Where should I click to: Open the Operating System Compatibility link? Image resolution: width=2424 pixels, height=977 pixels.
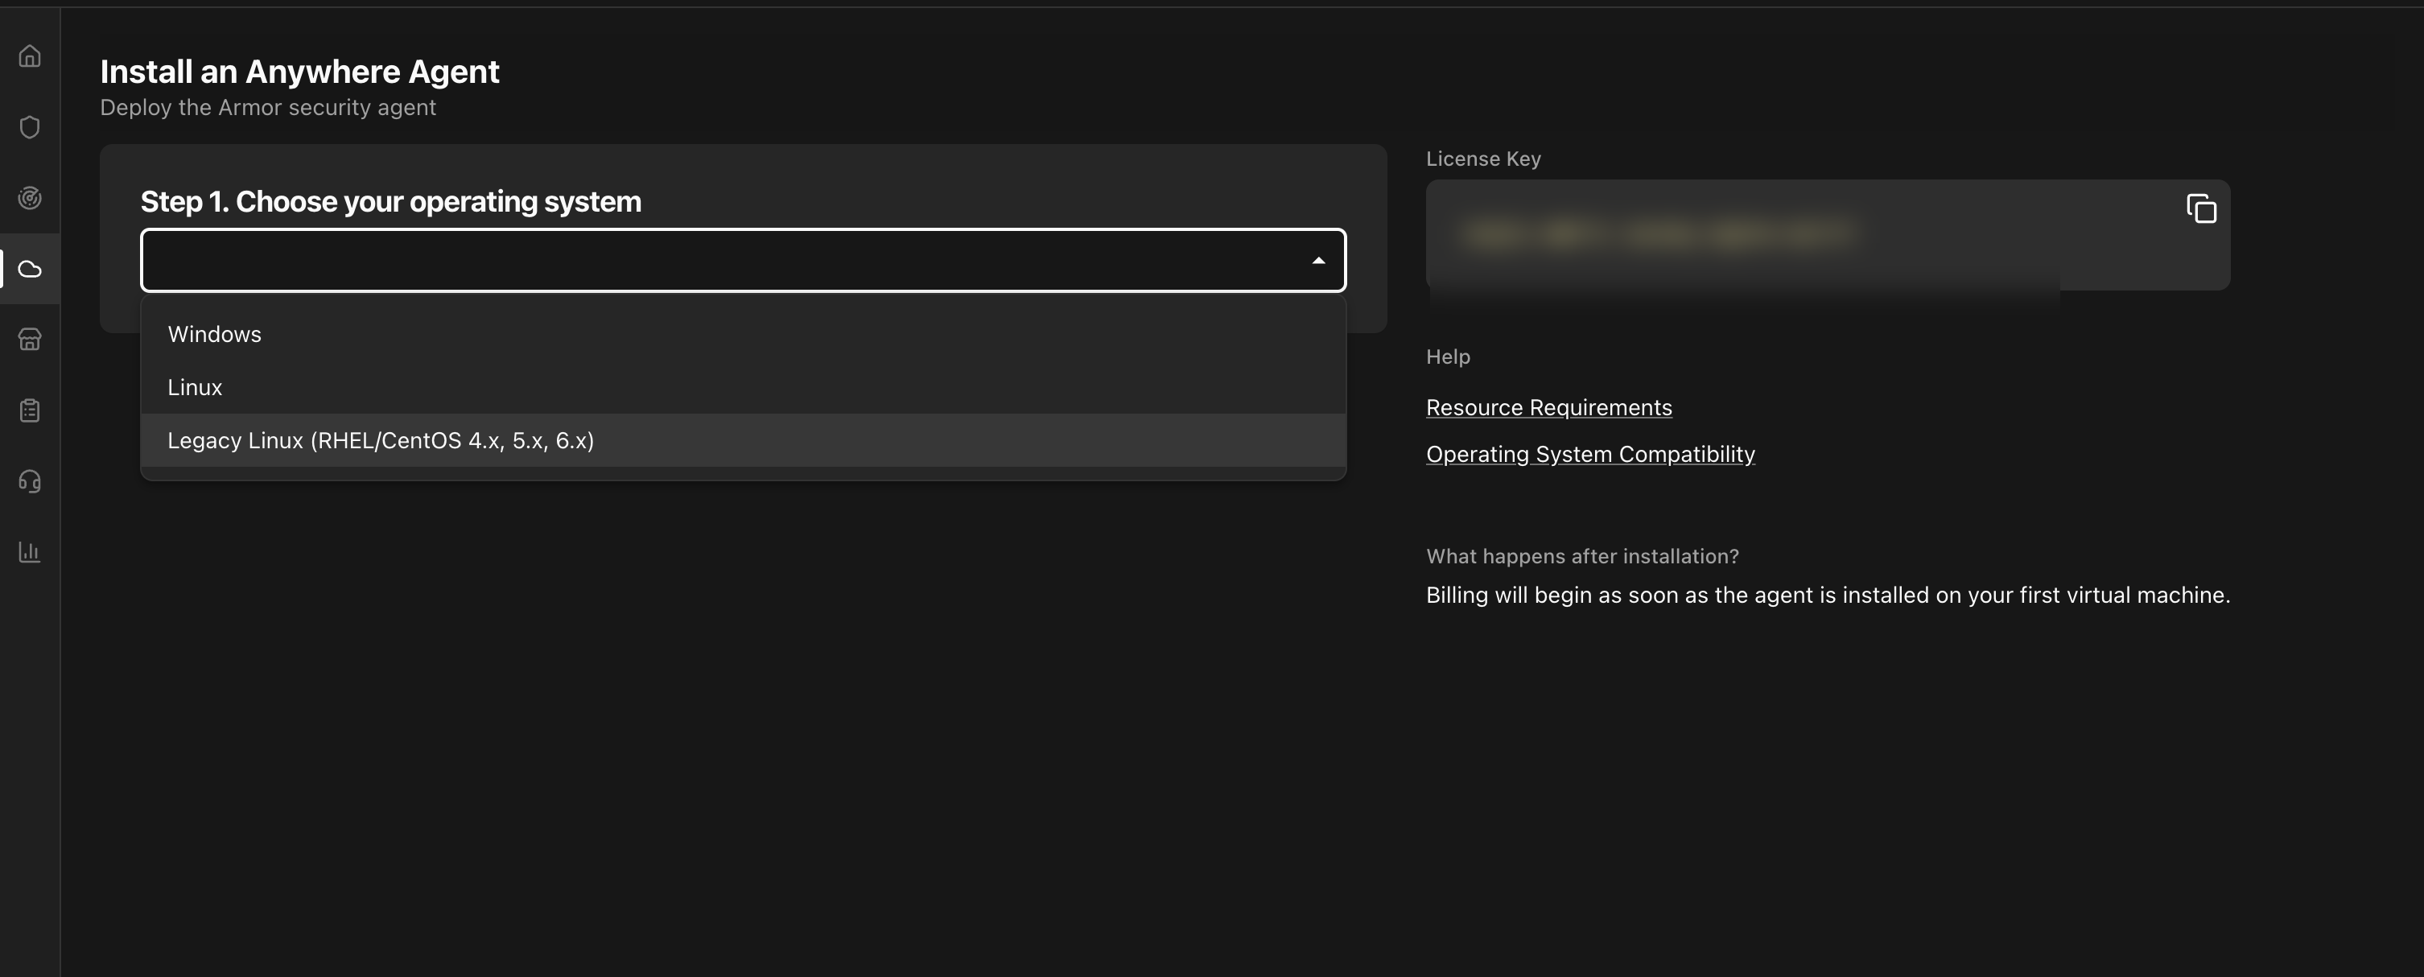point(1590,454)
